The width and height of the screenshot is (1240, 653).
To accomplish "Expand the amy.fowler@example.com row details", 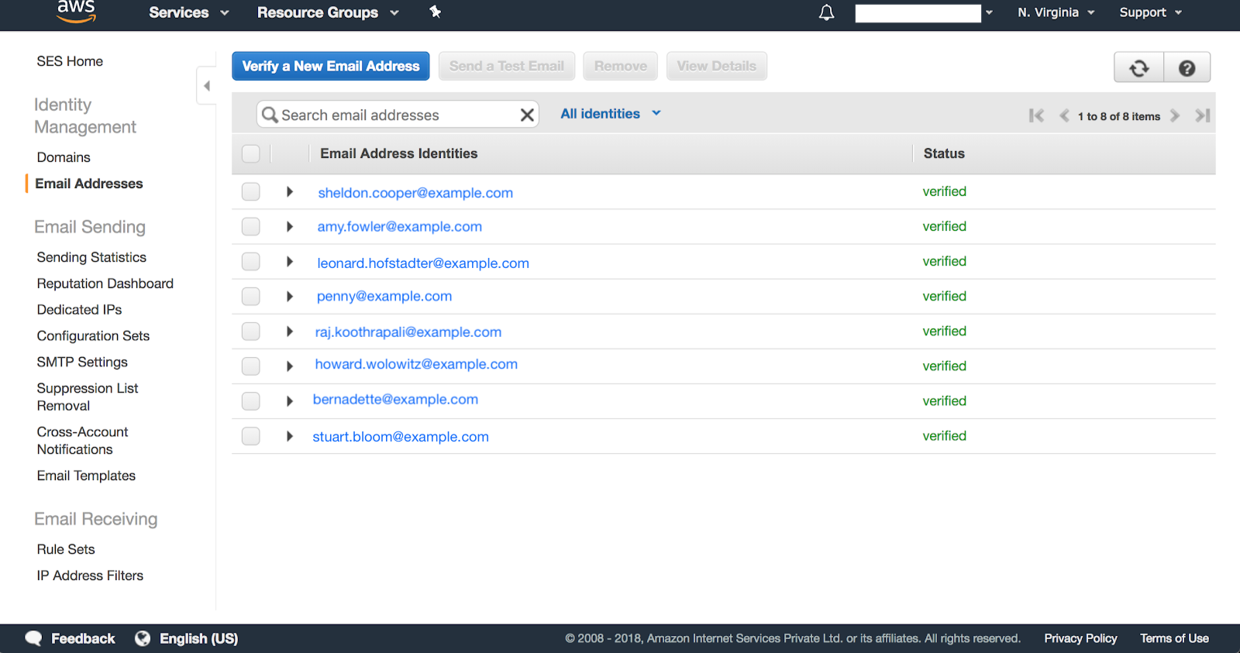I will coord(289,226).
